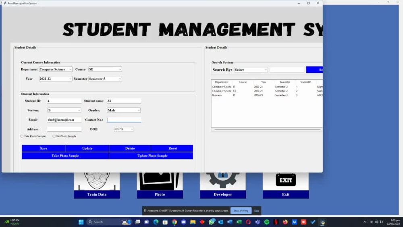Select the Business student row in the table
403x227 pixels.
[x=267, y=95]
